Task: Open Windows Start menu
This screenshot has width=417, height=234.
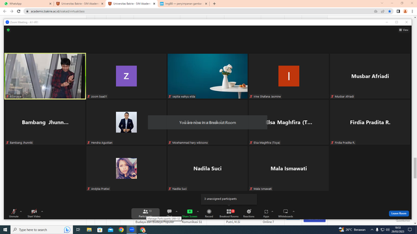Action: [5, 229]
